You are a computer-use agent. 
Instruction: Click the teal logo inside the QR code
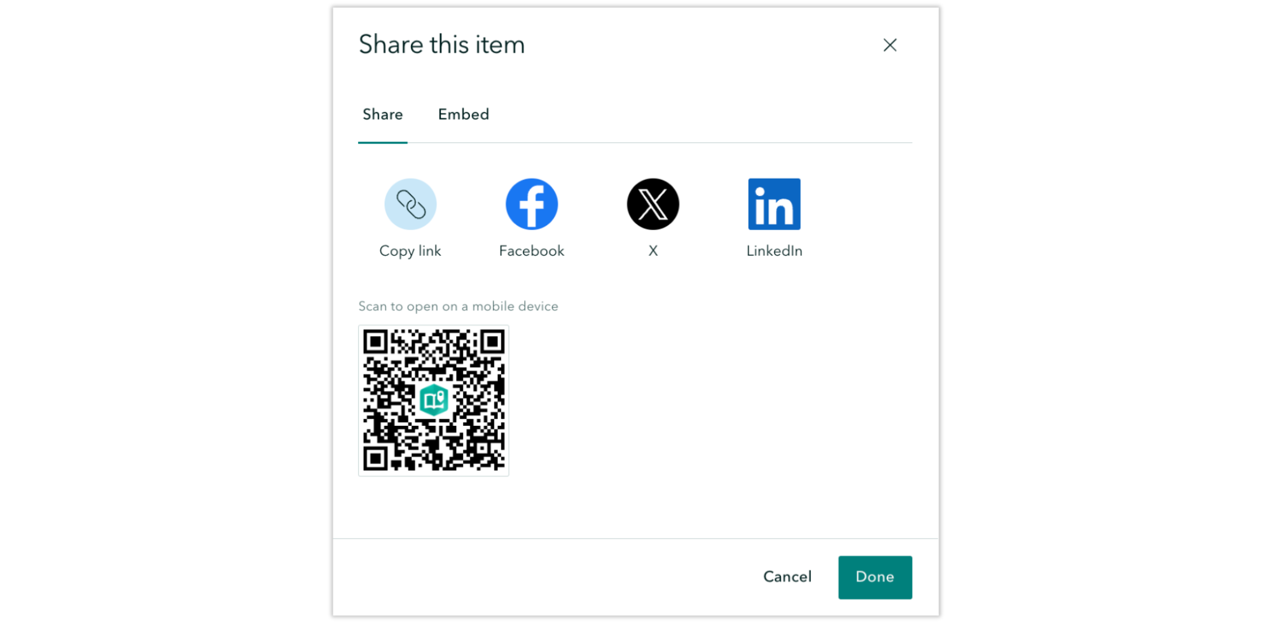pyautogui.click(x=434, y=400)
